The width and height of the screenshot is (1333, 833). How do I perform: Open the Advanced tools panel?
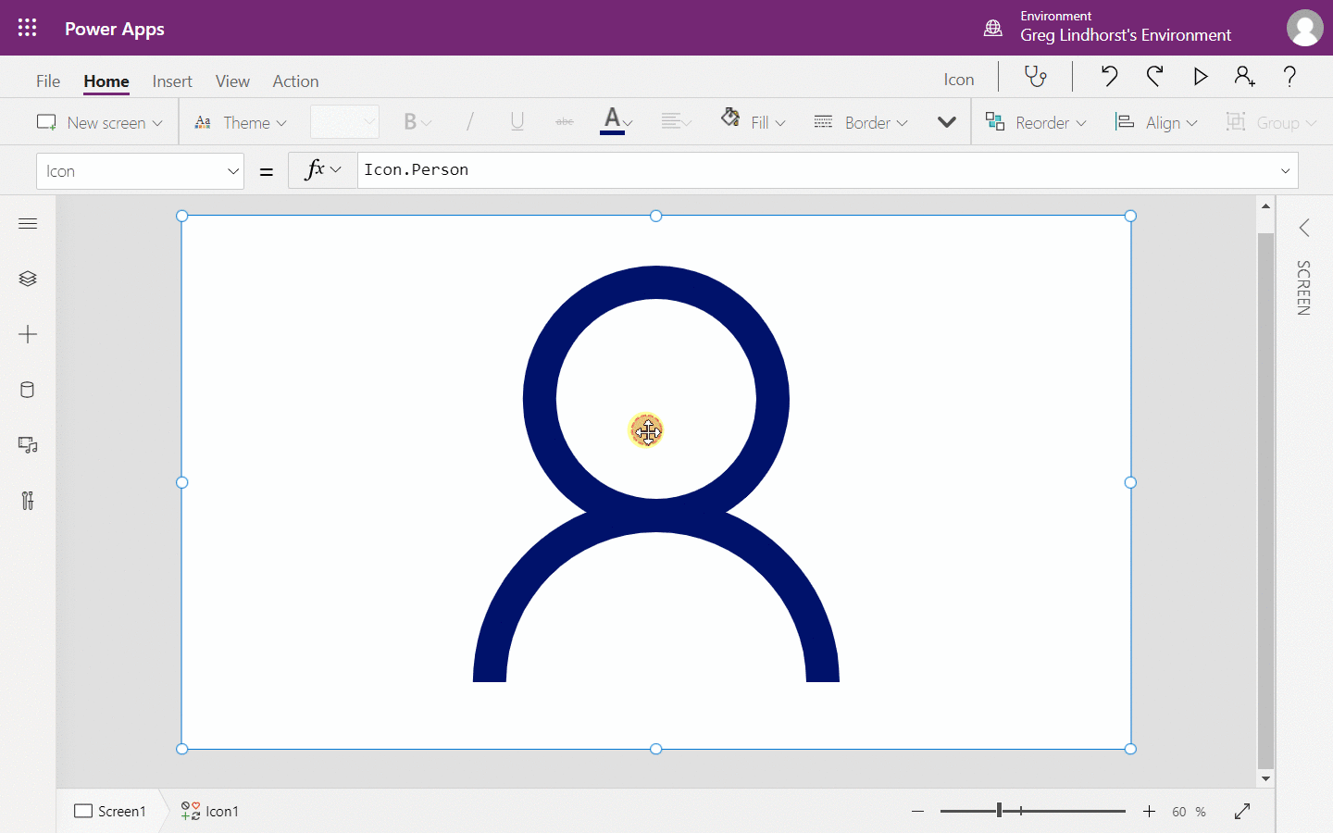[28, 501]
